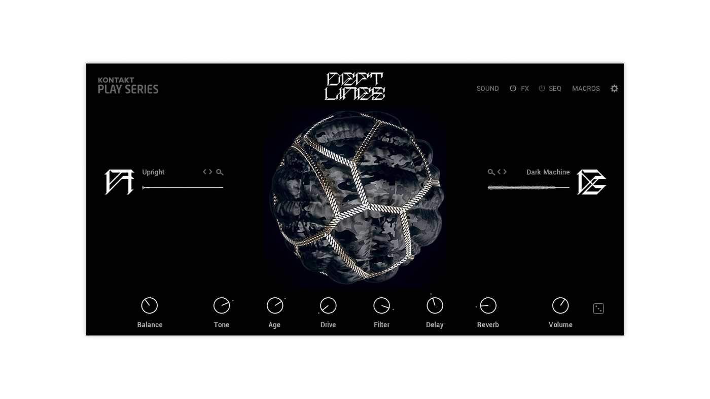The height and width of the screenshot is (399, 710).
Task: Click the randomize dice icon
Action: coord(598,308)
